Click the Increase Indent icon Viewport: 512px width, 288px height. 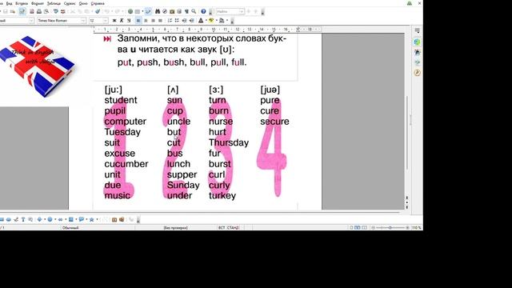(191, 20)
